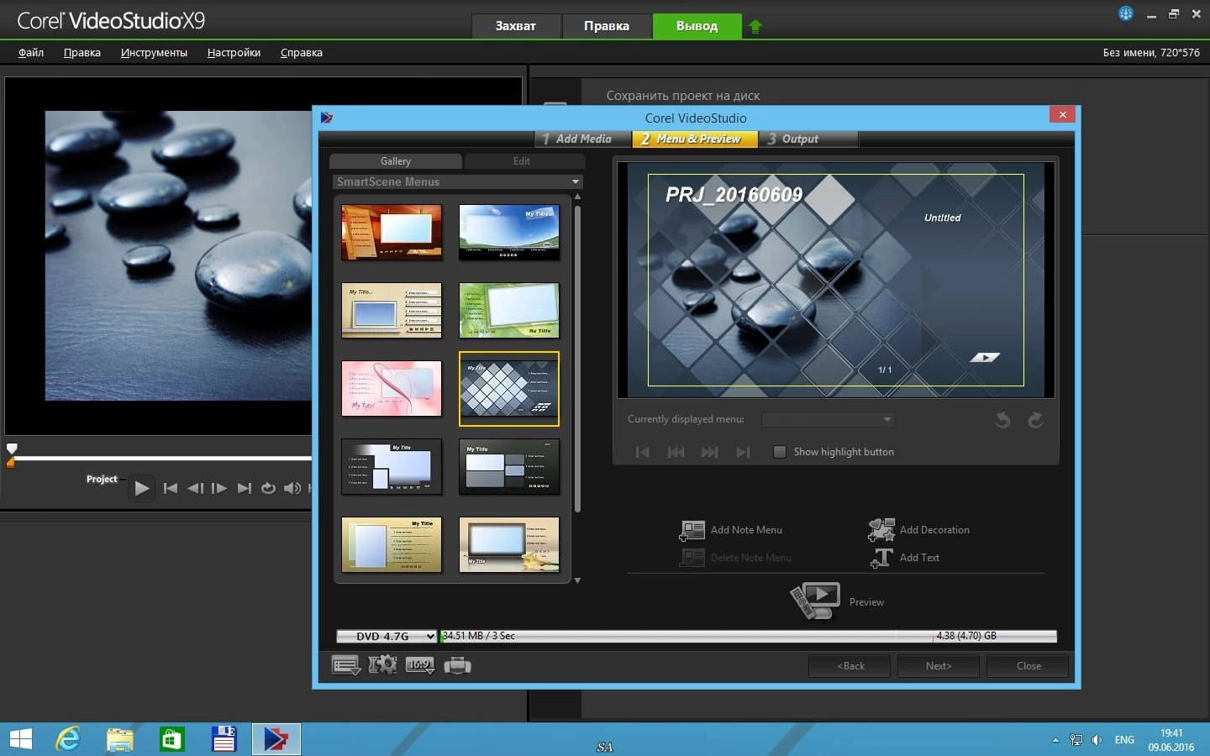Select the pink swirl menu template

[392, 389]
